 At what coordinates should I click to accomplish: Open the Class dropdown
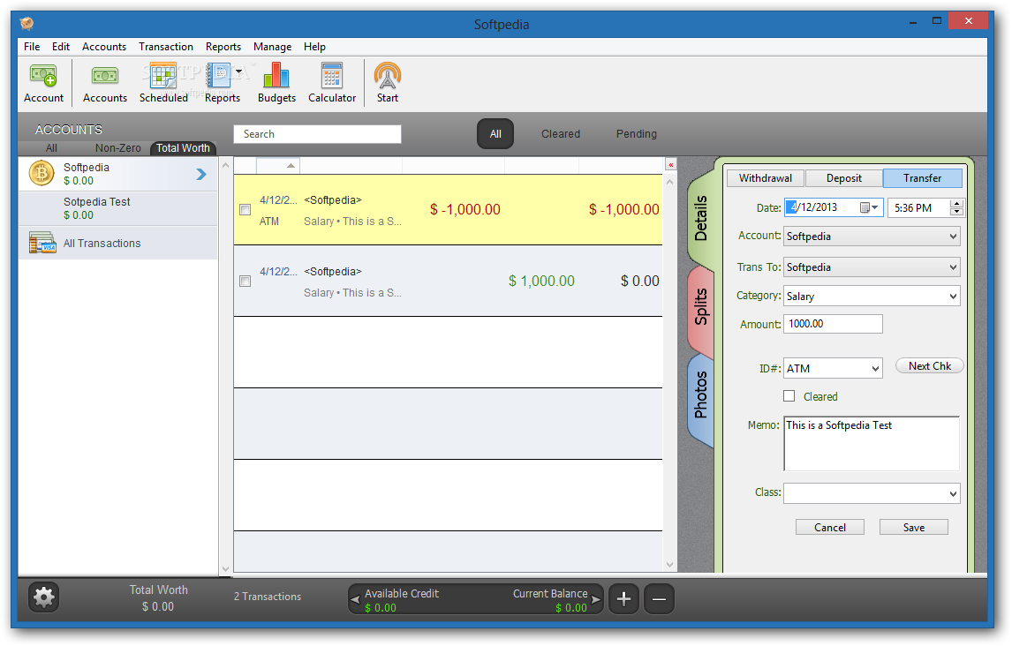coord(872,493)
